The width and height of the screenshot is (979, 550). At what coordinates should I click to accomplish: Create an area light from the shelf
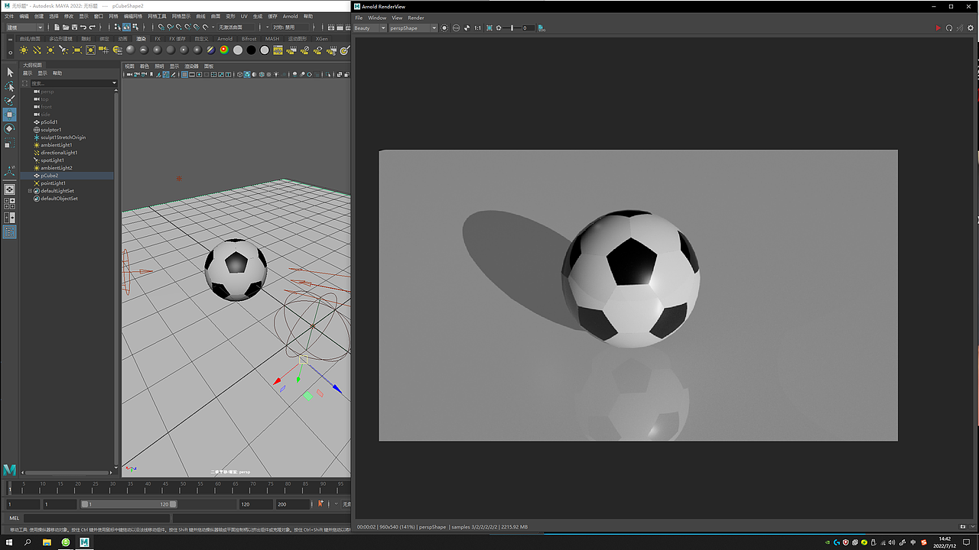point(76,50)
